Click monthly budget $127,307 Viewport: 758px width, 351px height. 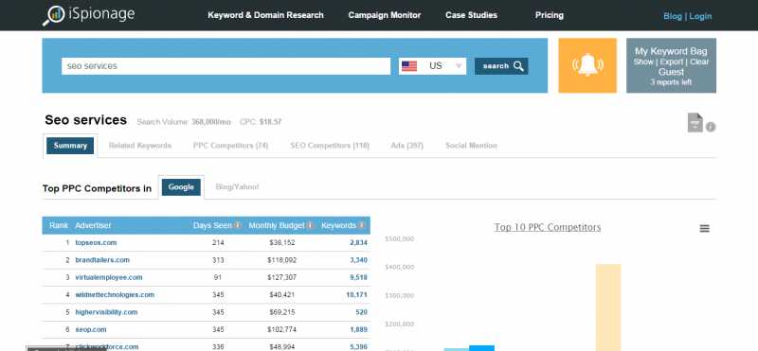[281, 277]
